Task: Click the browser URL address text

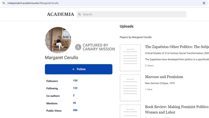Action: point(33,3)
